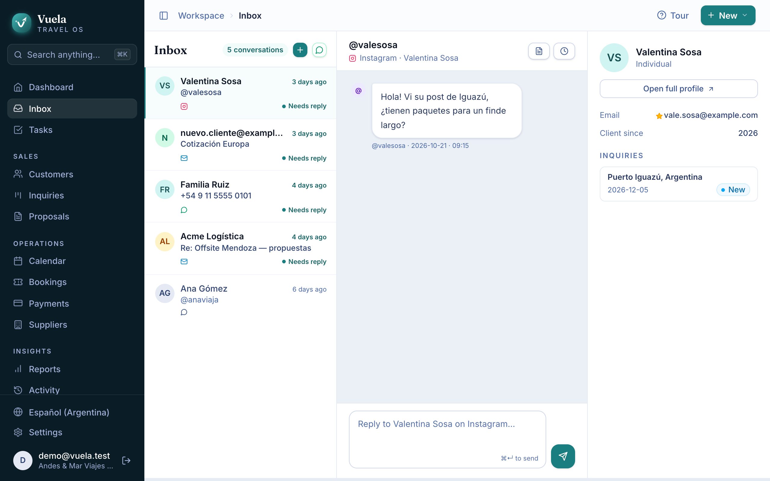Click Workspace breadcrumb link
Screen dimensions: 770x481
click(201, 16)
